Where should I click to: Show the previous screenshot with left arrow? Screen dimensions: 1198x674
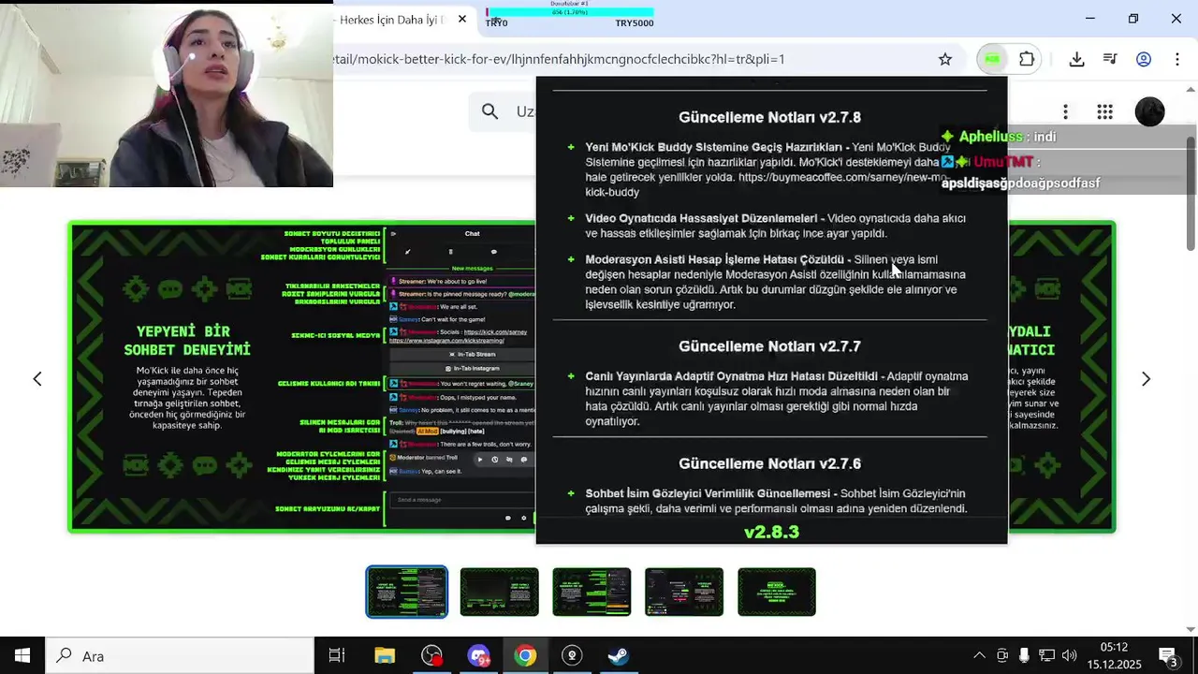pos(37,378)
